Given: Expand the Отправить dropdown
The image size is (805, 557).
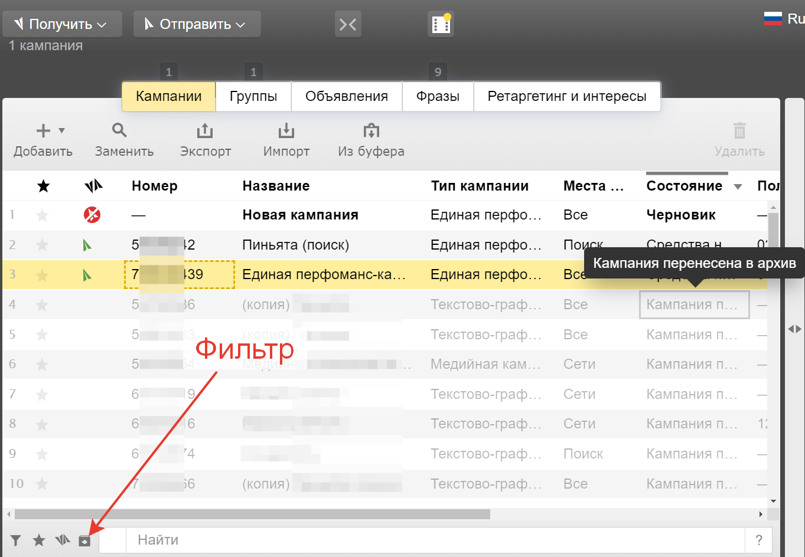Looking at the screenshot, I should pyautogui.click(x=197, y=24).
